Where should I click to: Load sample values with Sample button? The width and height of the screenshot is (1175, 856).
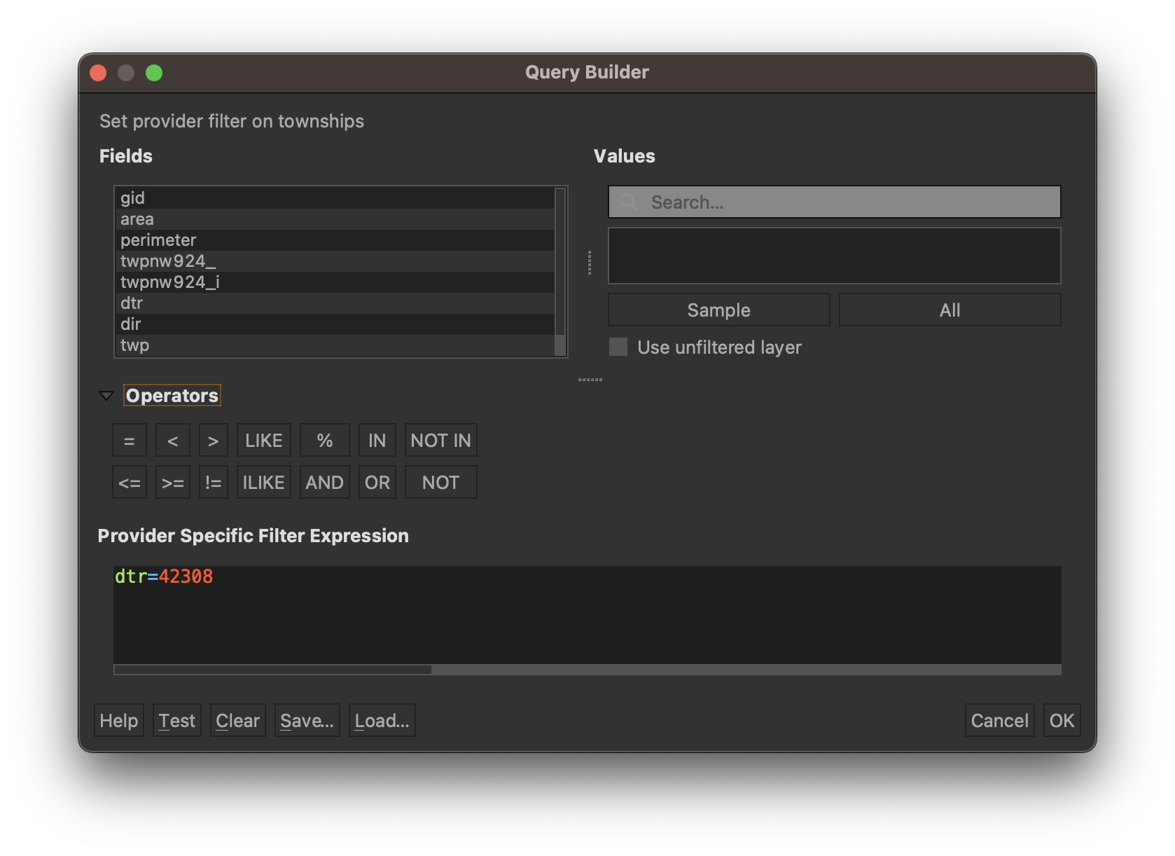pyautogui.click(x=718, y=310)
